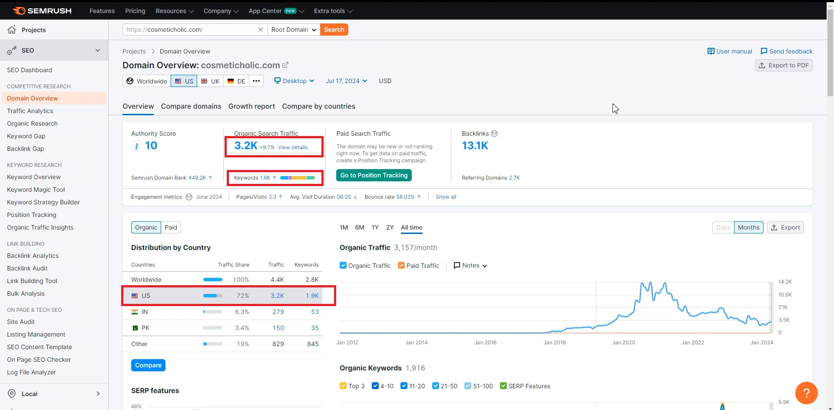Switch to the Compare domains tab
The image size is (834, 410).
click(191, 107)
